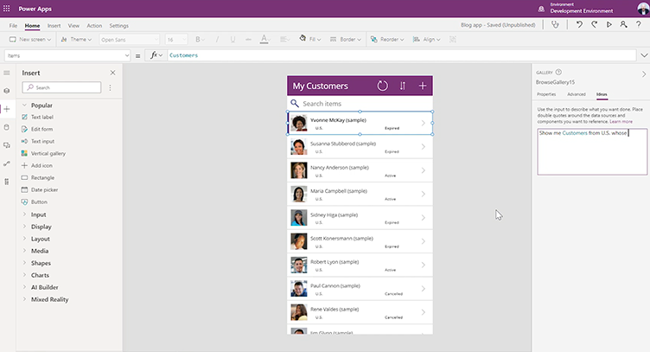Run the App checker stethoscope icon
This screenshot has width=650, height=352.
555,25
